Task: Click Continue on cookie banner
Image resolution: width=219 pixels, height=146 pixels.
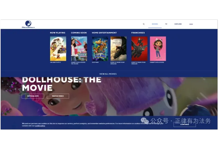Action: pyautogui.click(x=185, y=124)
